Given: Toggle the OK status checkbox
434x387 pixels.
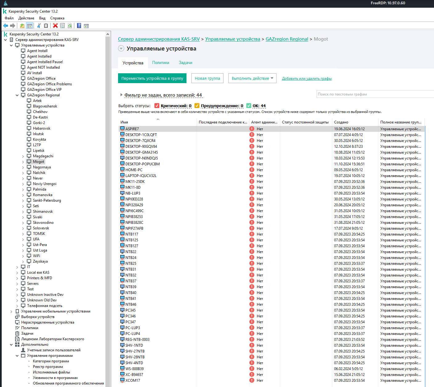Looking at the screenshot, I should pyautogui.click(x=249, y=106).
